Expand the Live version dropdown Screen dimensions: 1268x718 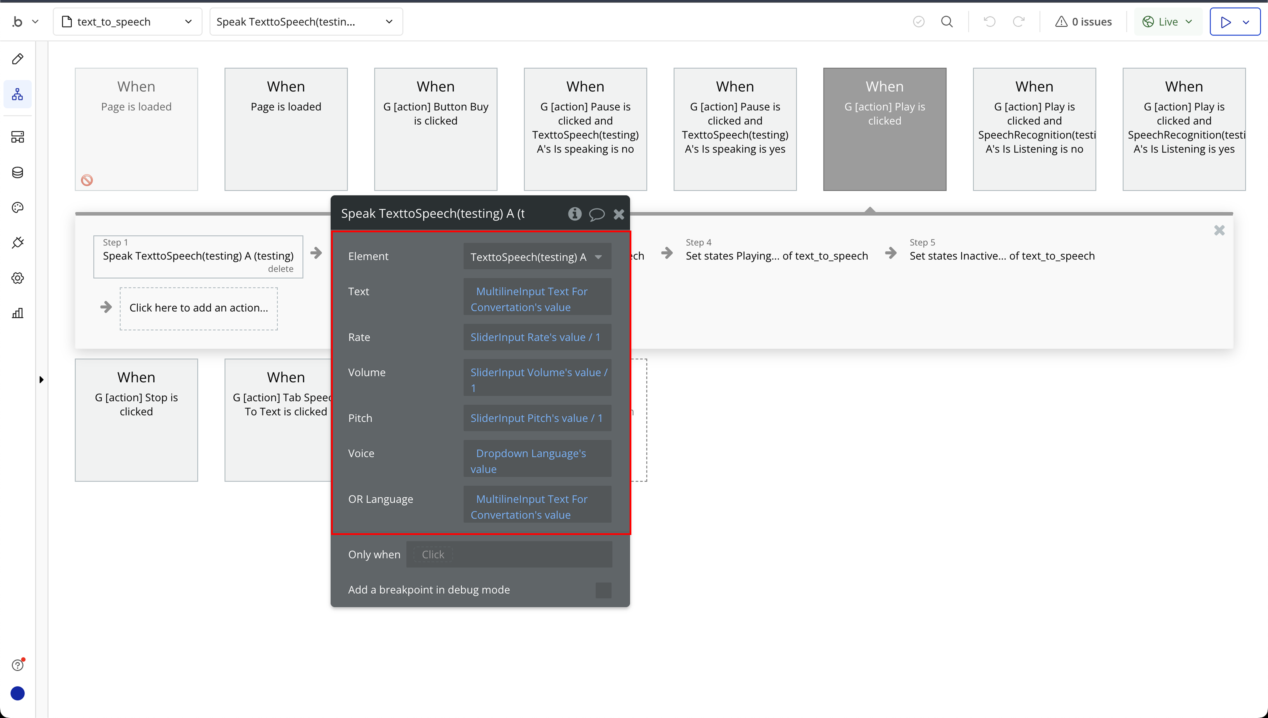tap(1189, 22)
